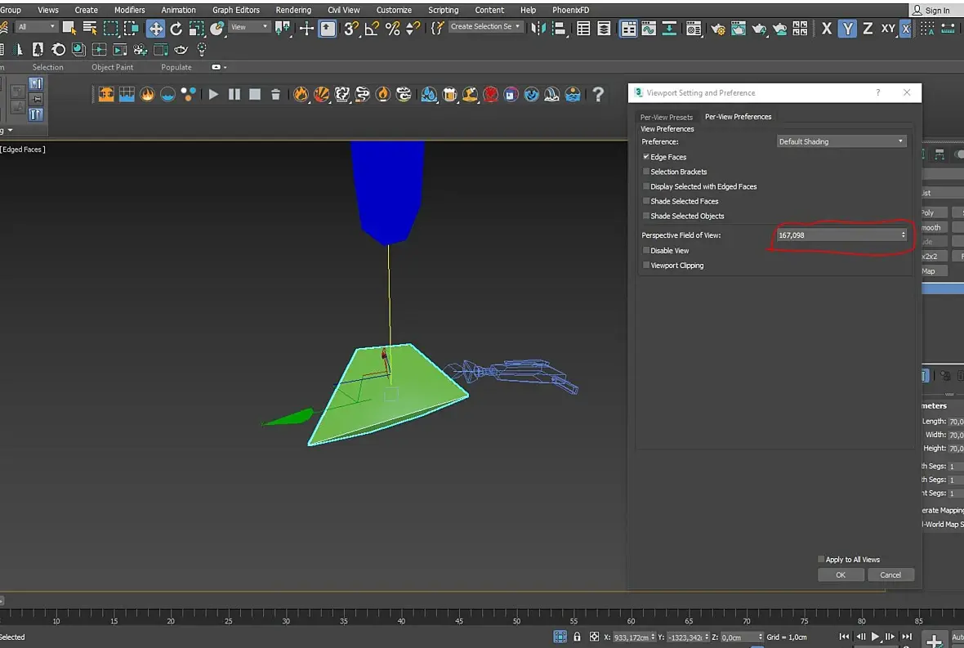Check the Viewport Clipping option
This screenshot has height=648, width=964.
pyautogui.click(x=646, y=266)
